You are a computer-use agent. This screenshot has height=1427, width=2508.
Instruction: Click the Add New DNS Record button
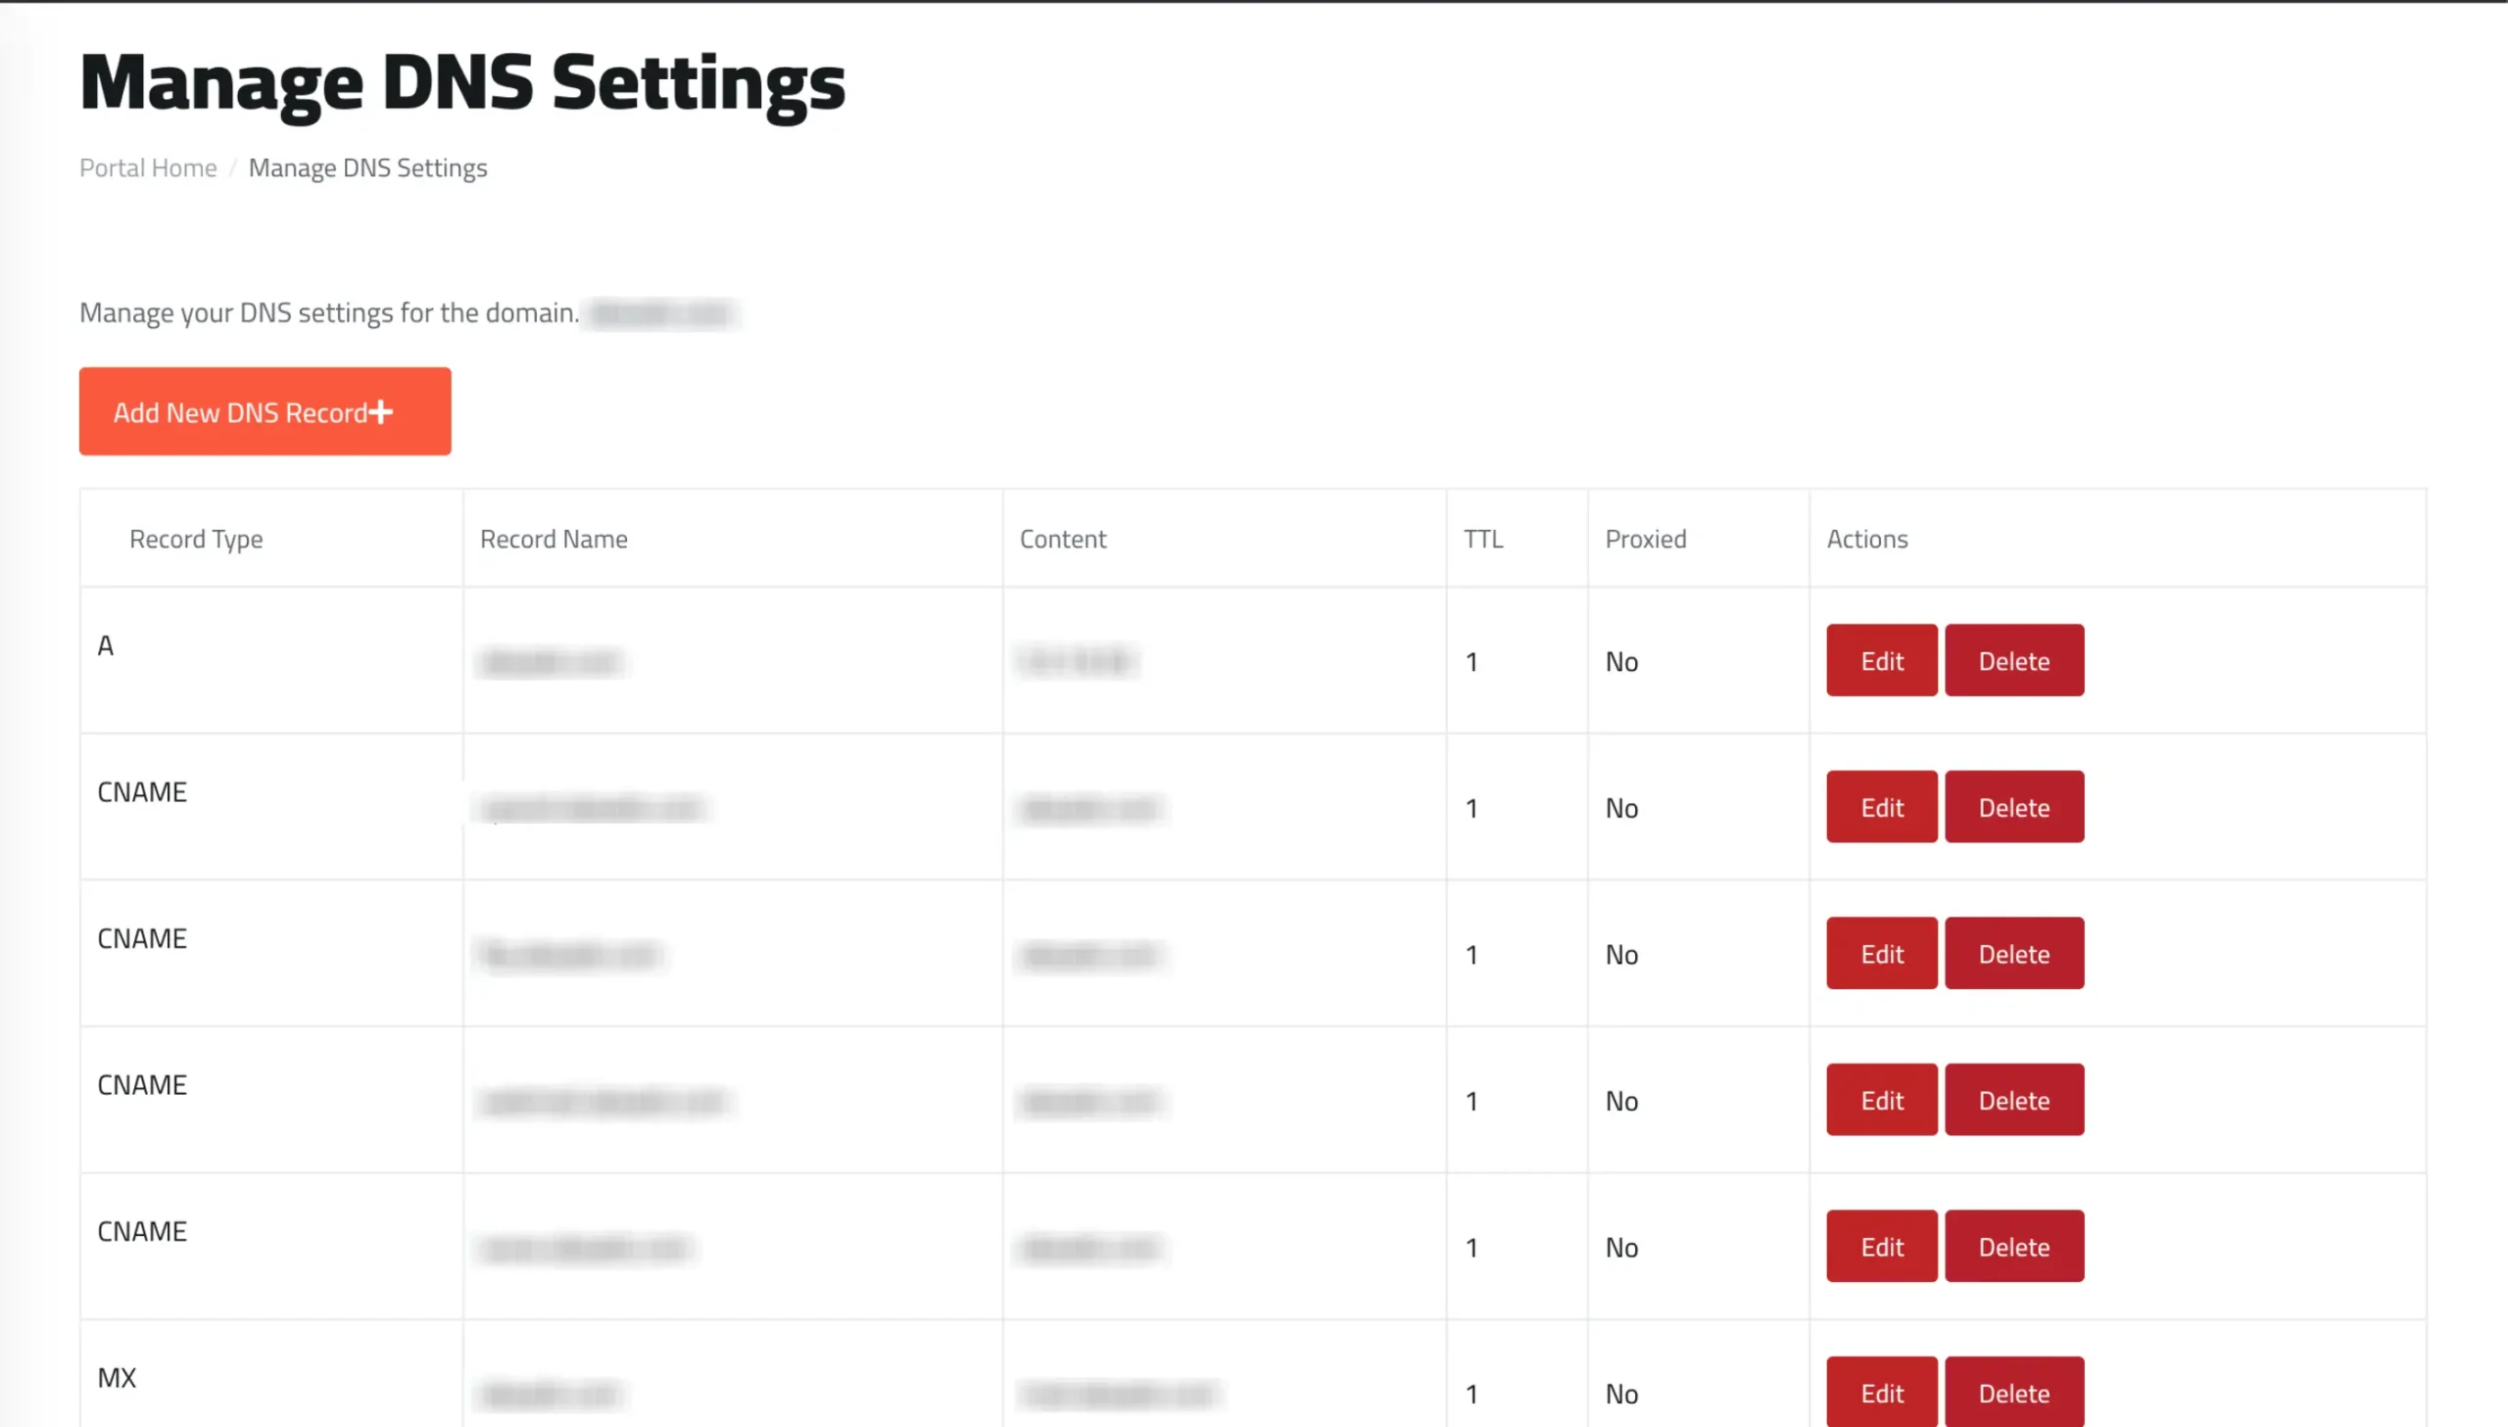(265, 411)
